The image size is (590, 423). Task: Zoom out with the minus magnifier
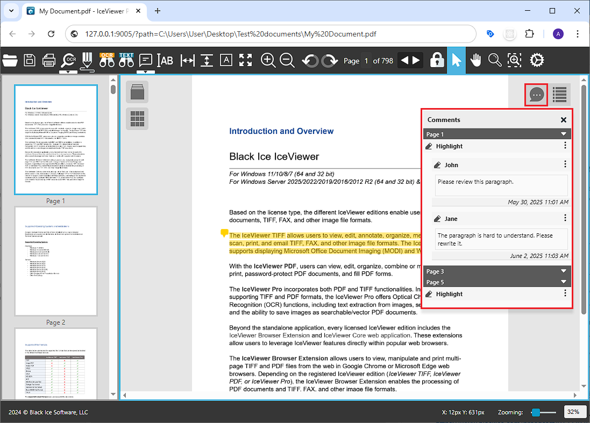pyautogui.click(x=287, y=60)
